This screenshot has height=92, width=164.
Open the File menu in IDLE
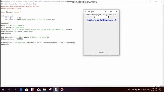tap(2, 4)
